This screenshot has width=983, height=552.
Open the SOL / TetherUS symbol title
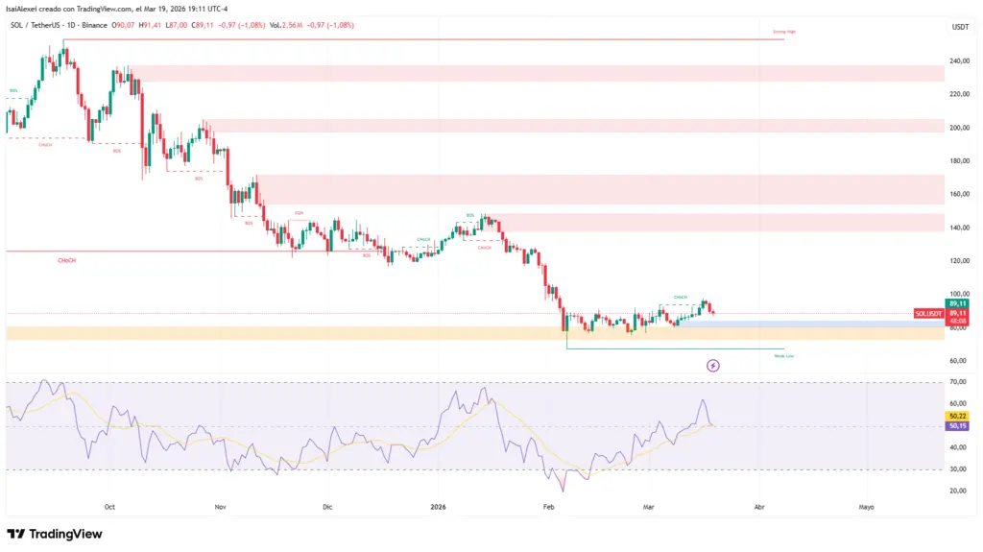point(36,25)
